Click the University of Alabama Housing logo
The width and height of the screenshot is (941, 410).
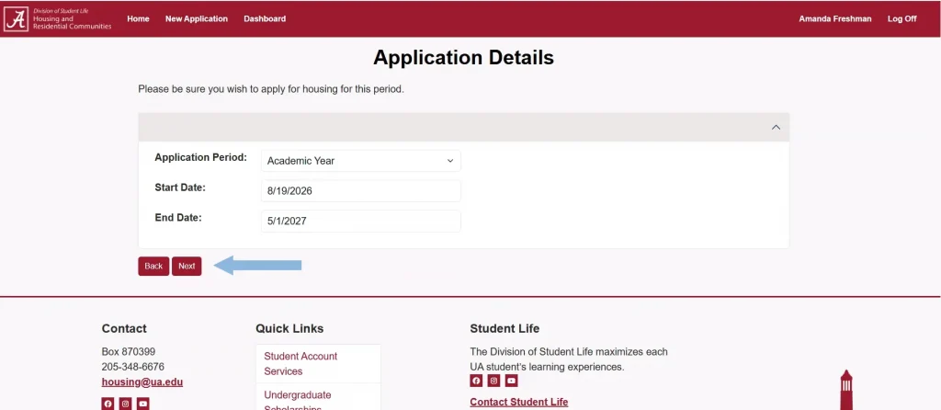pos(58,18)
